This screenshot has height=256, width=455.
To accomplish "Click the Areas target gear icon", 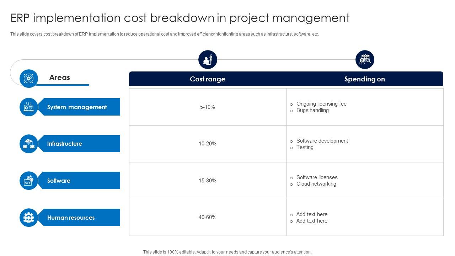I will [x=28, y=79].
